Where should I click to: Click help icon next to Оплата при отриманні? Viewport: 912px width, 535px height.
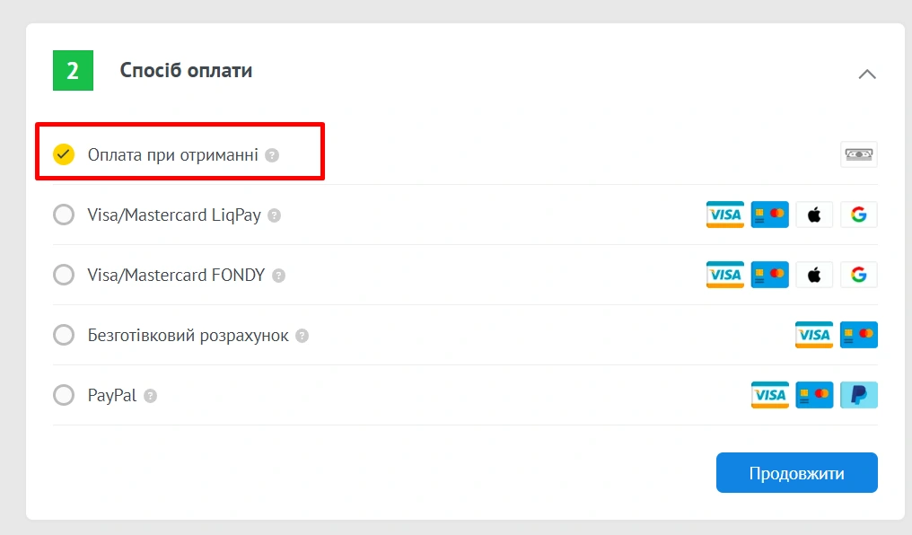tap(272, 155)
